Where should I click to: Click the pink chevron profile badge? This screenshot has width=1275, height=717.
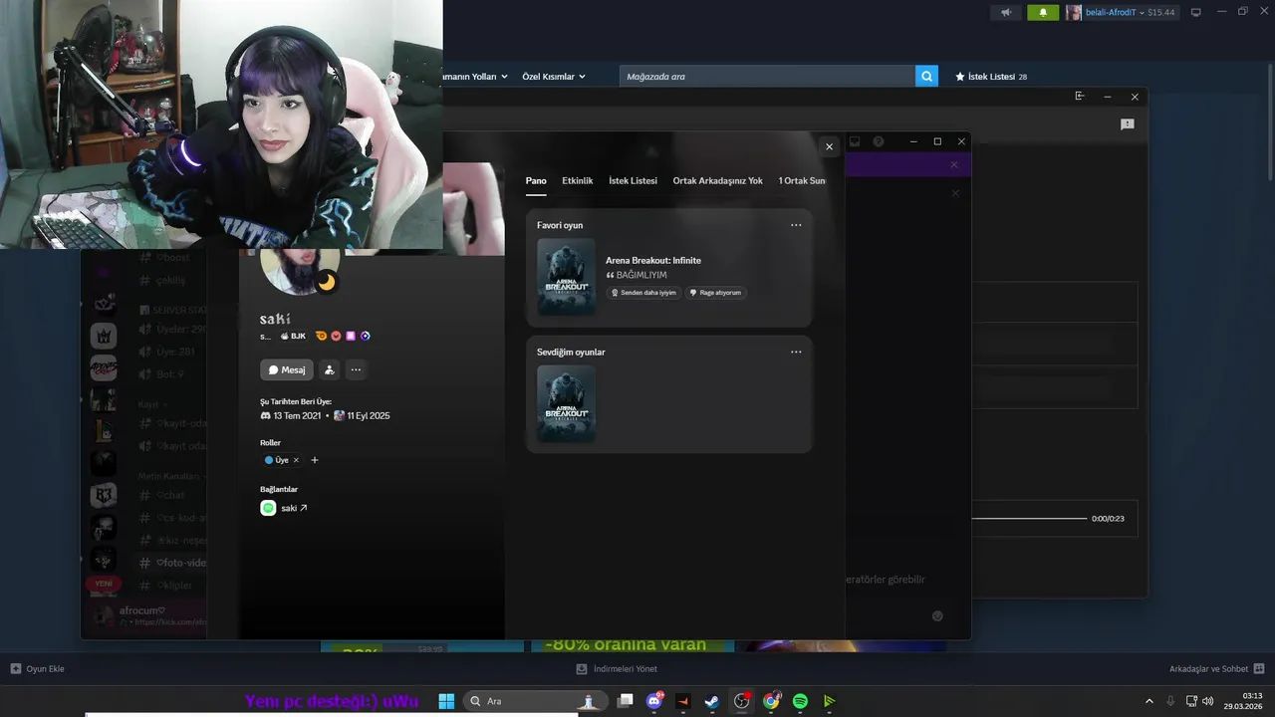click(336, 336)
